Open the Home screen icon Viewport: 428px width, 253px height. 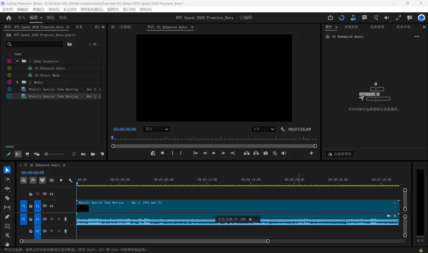pyautogui.click(x=9, y=18)
